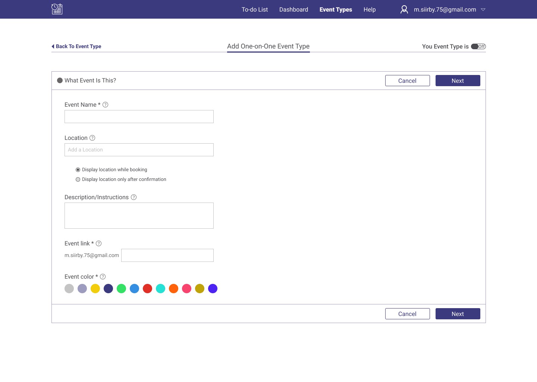Click m.siirby.75@gmail.com prefix beside Event link field
537x382 pixels.
92,256
